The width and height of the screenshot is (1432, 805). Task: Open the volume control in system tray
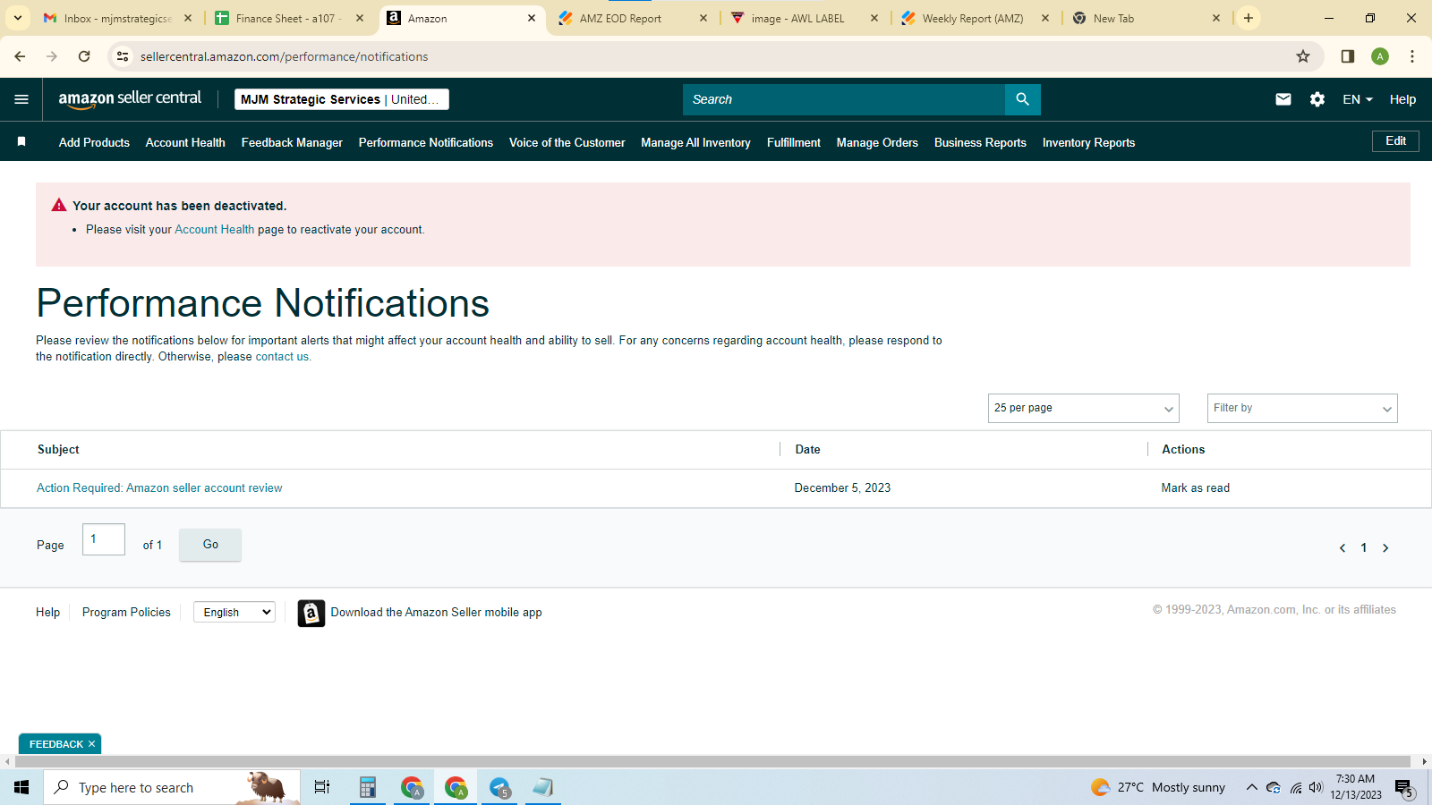coord(1316,787)
